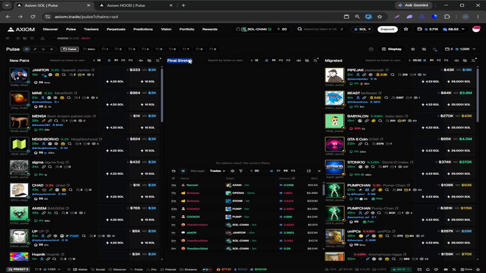Viewport: 486px width, 273px height.
Task: Open New Pairs filter sliders icon
Action: [158, 60]
